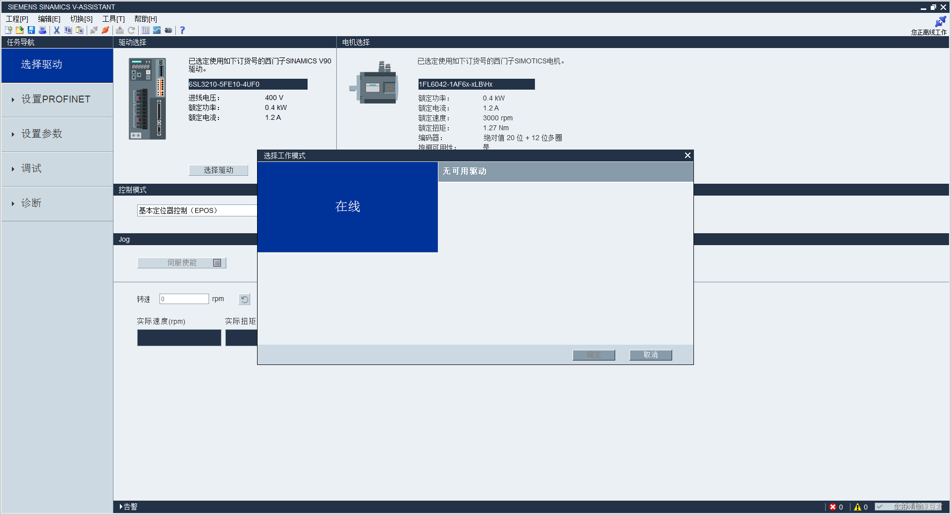Screen dimensions: 951x515
Task: Close the 选择工作模式 dialog with X
Action: coord(687,155)
